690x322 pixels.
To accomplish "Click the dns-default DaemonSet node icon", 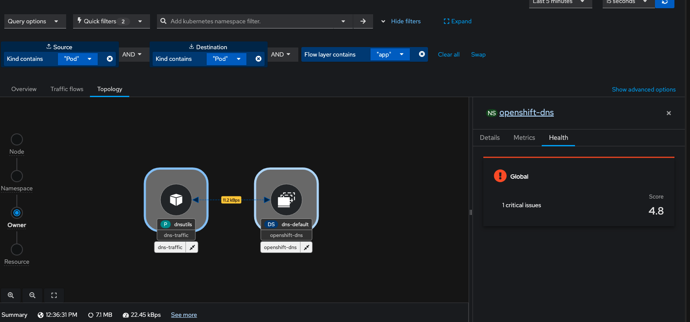I will pyautogui.click(x=286, y=200).
